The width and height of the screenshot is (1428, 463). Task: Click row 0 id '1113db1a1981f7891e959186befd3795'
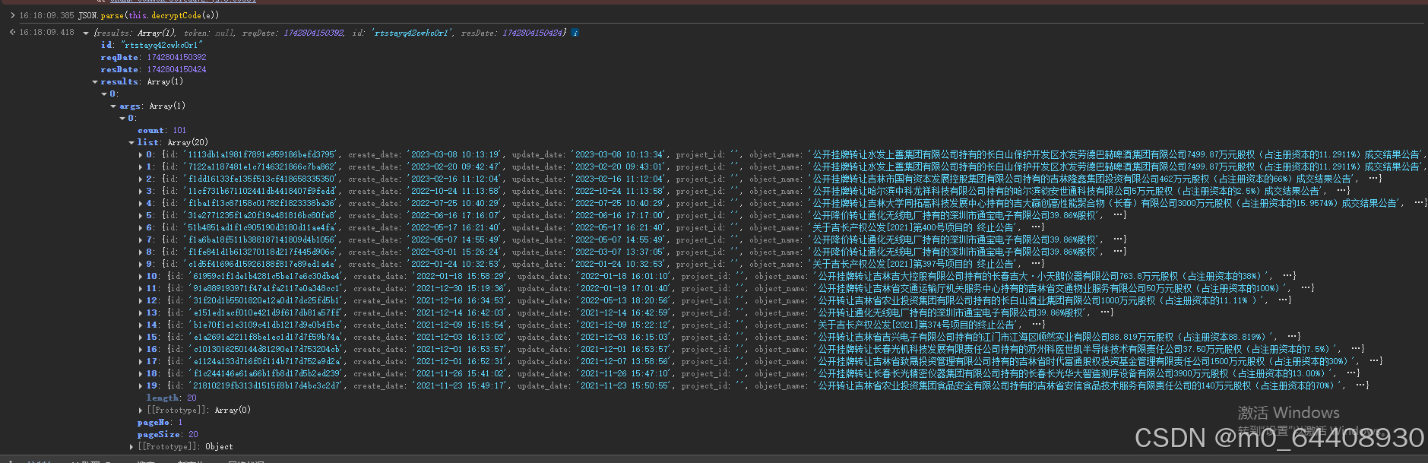click(x=261, y=155)
